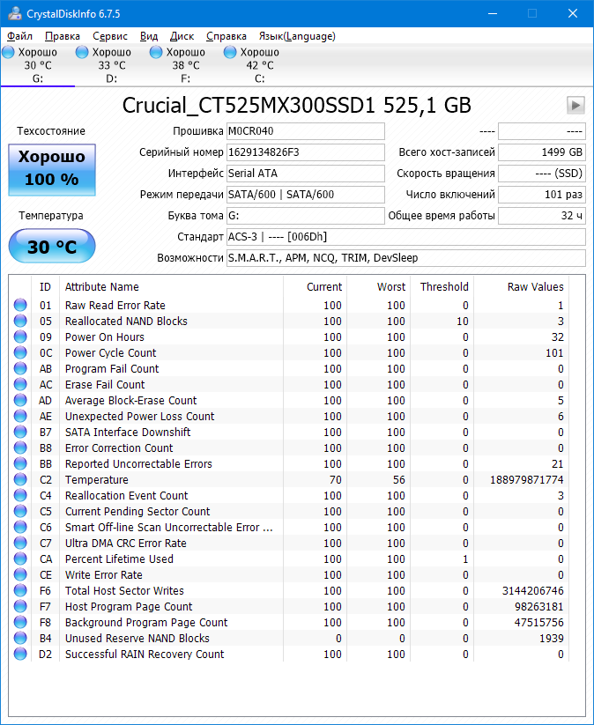Switch to disk D: at 33 °C
This screenshot has width=594, height=725.
(x=112, y=65)
